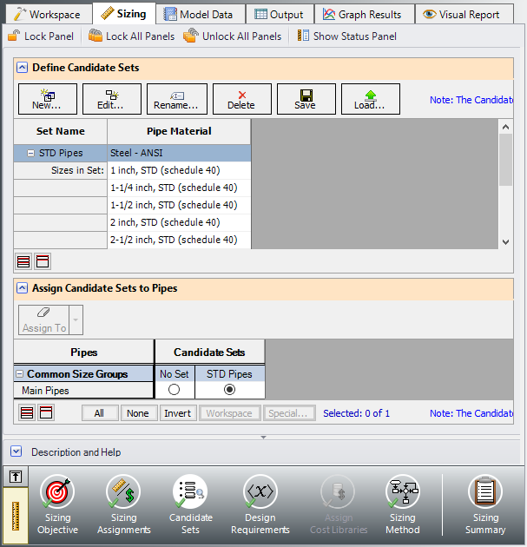
Task: Open the Sizing Assignments panel
Action: 124,504
